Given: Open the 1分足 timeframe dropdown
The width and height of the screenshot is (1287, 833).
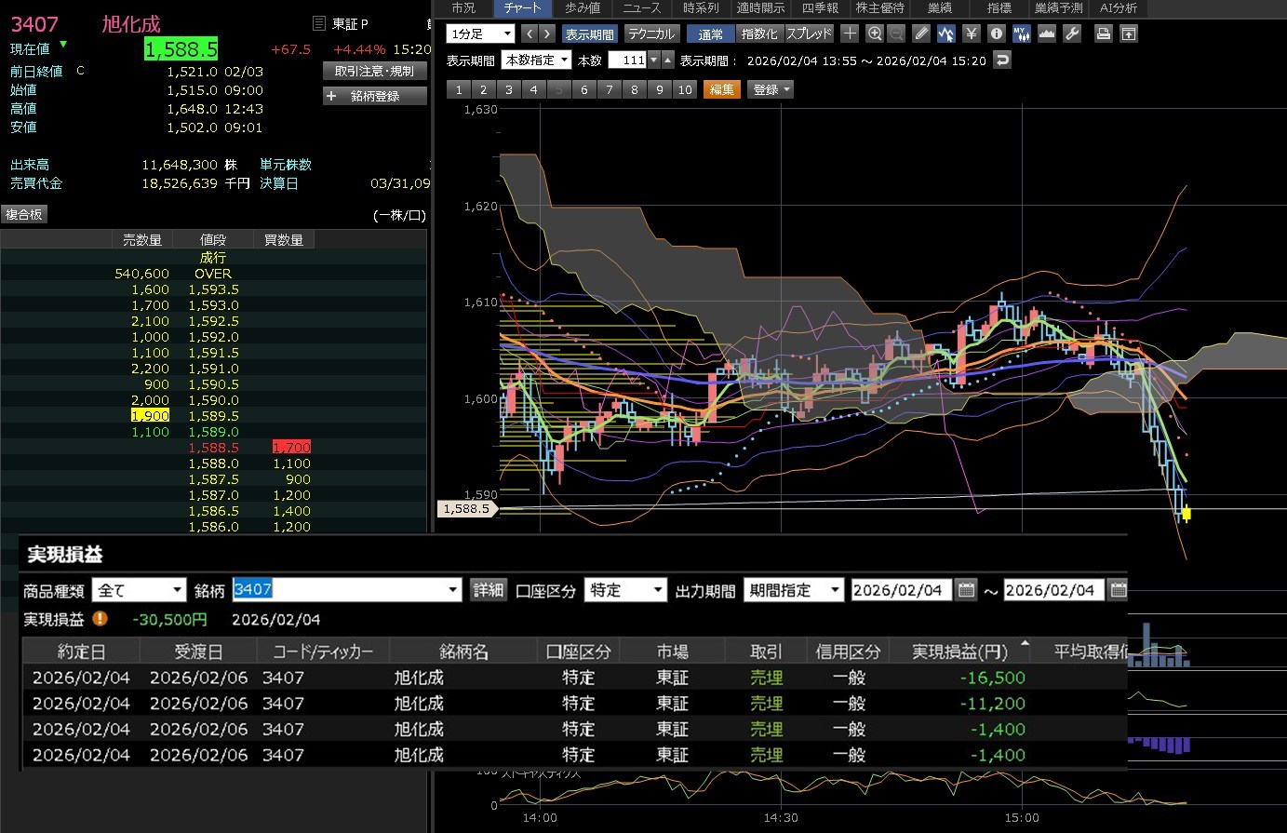Looking at the screenshot, I should pos(481,34).
